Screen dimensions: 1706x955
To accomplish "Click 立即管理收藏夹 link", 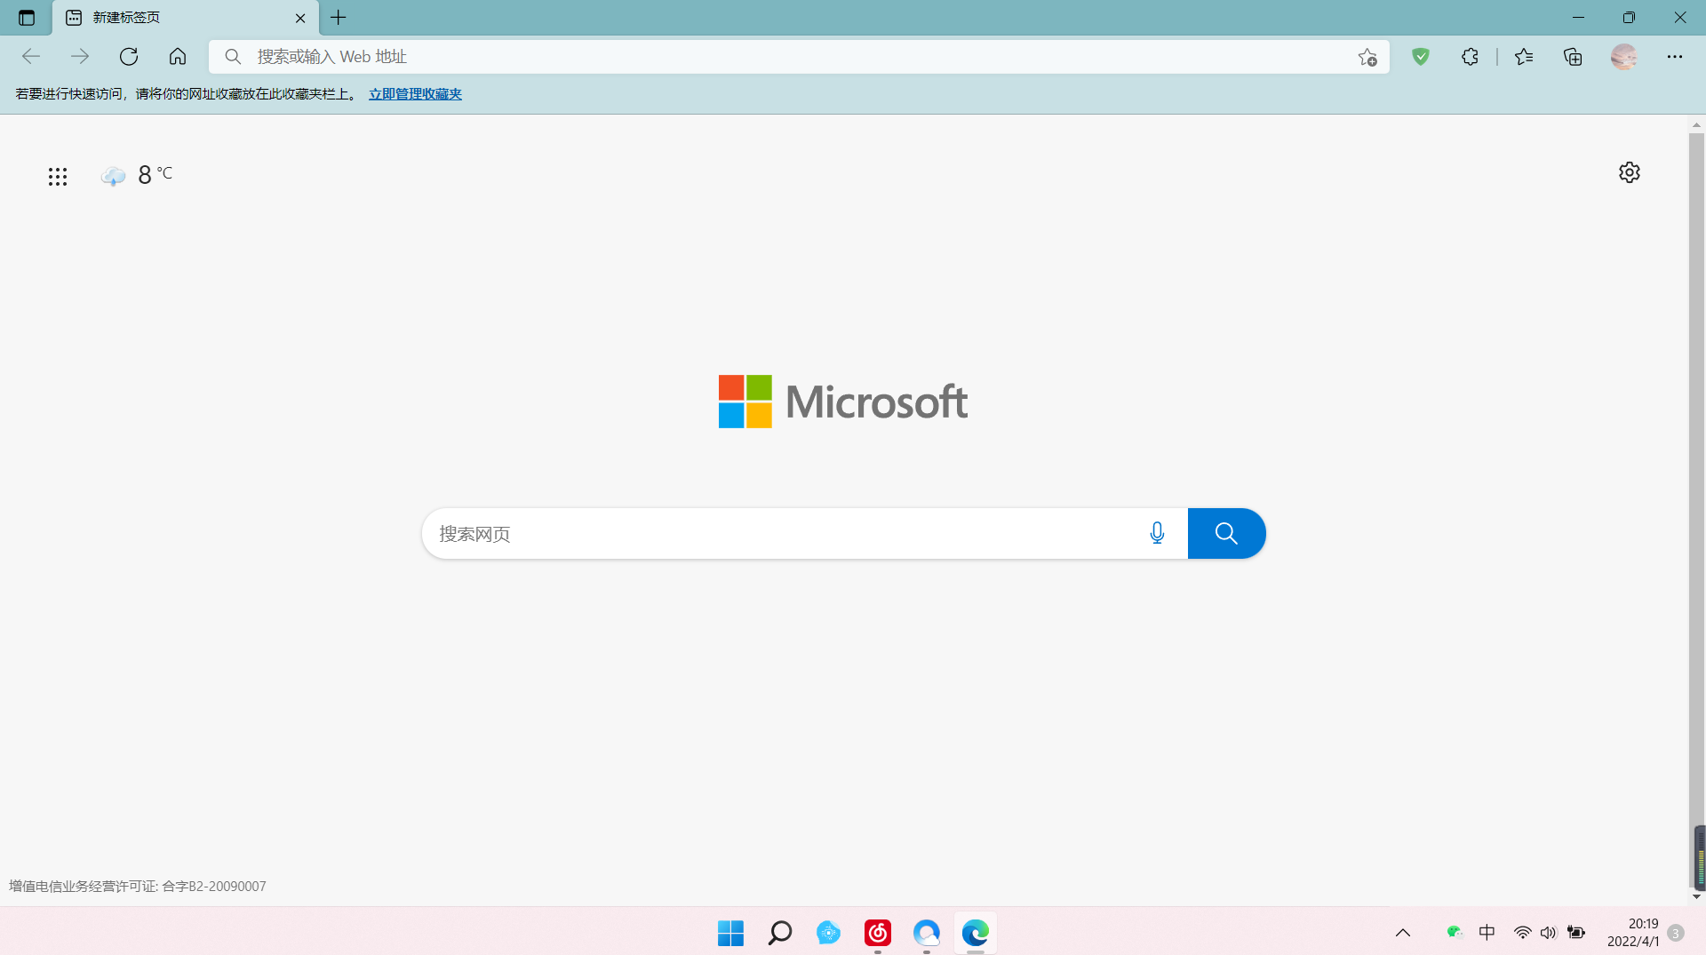I will pos(415,94).
